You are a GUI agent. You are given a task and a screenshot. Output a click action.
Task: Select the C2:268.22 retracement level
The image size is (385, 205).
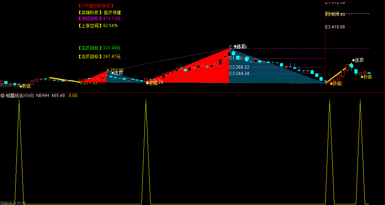(239, 67)
